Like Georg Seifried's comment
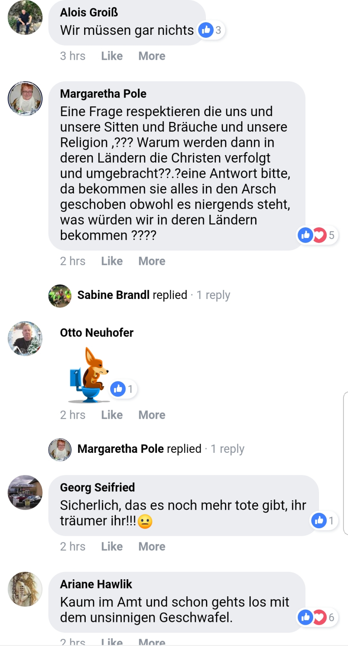Image resolution: width=348 pixels, height=646 pixels. [112, 546]
